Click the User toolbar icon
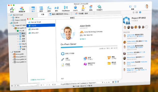The width and height of the screenshot is (158, 92). click(x=83, y=8)
